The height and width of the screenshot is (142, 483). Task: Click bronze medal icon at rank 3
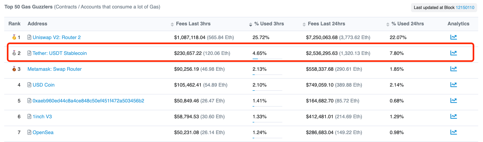click(x=14, y=69)
